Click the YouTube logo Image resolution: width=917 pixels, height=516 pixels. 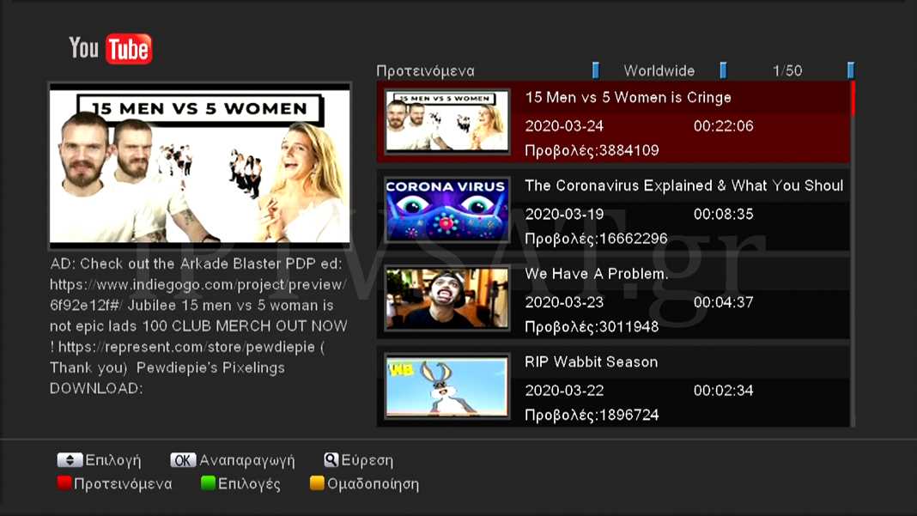[110, 49]
